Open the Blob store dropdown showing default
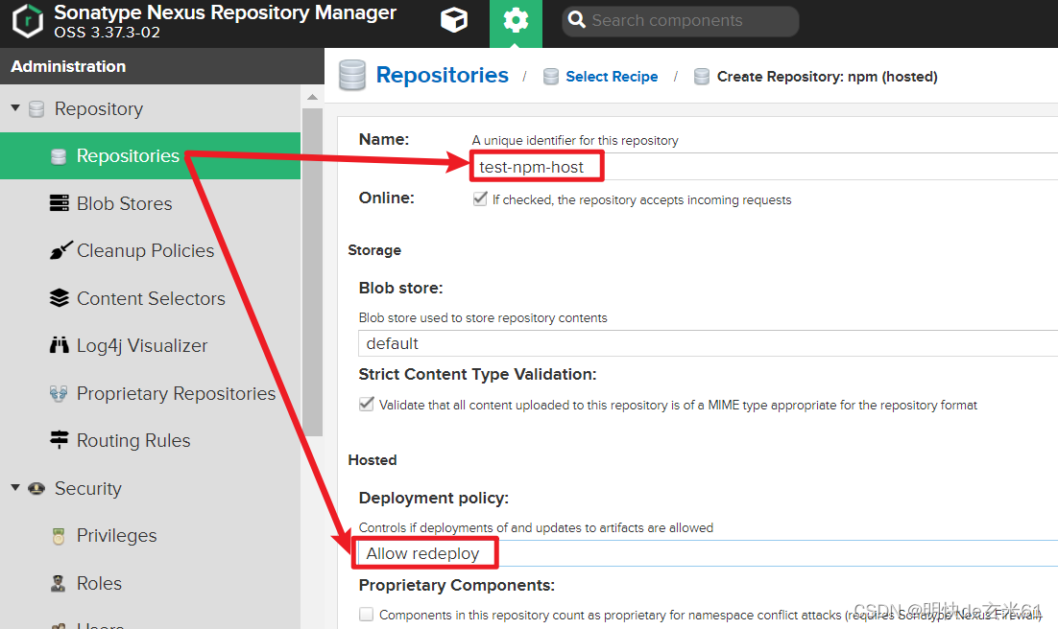 (x=708, y=343)
